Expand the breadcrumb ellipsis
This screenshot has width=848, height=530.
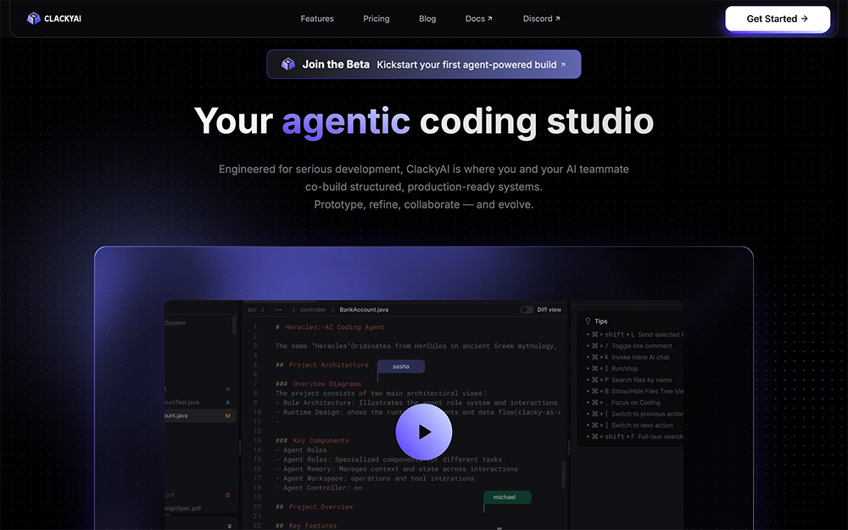pos(278,310)
